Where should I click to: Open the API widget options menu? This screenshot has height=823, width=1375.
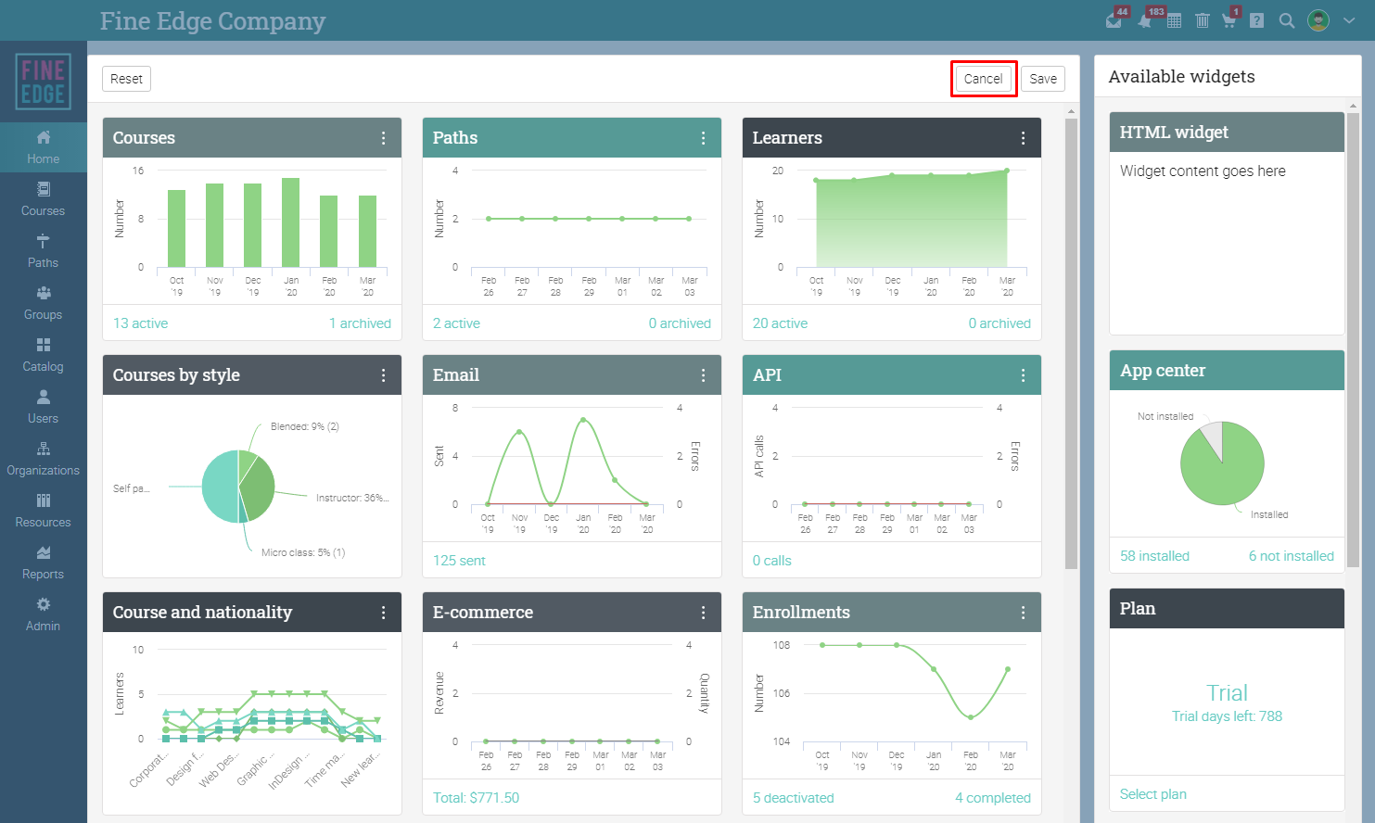1023,375
